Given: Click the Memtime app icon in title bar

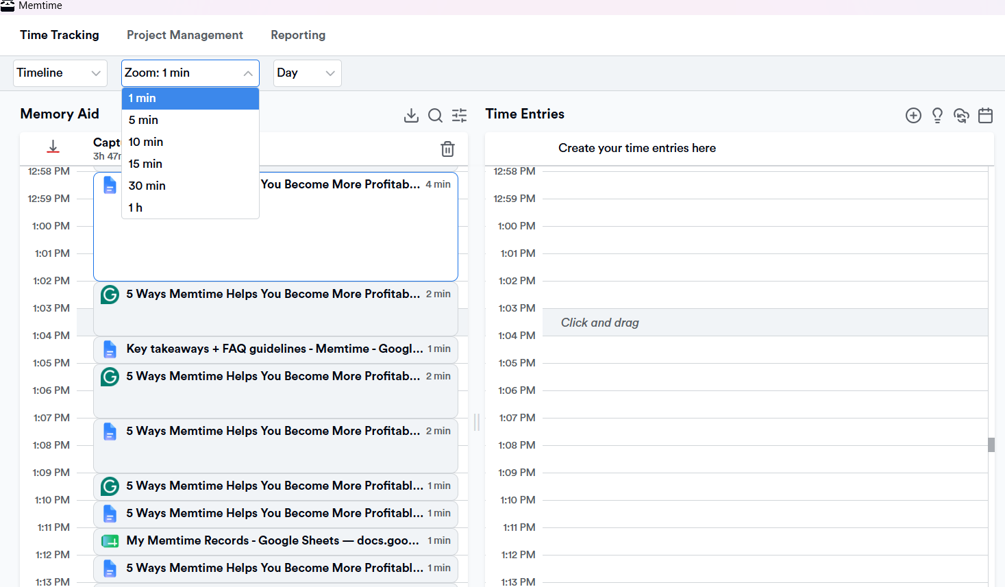Looking at the screenshot, I should pyautogui.click(x=8, y=5).
